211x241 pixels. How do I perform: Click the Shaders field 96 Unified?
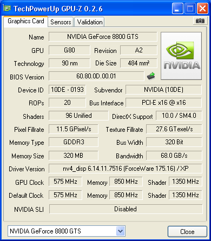(78, 116)
